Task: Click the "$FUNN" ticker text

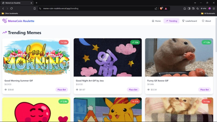Action: pyautogui.click(x=150, y=84)
